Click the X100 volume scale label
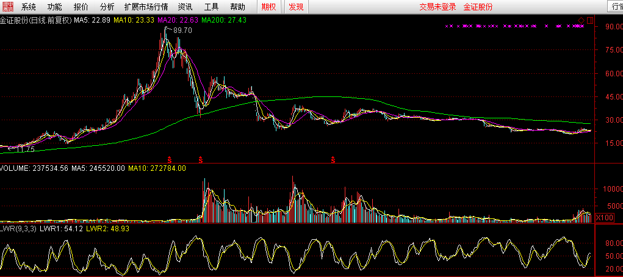The height and width of the screenshot is (277, 623). 604,217
